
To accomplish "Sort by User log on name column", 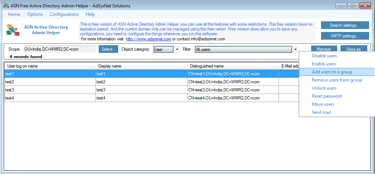I will coord(50,66).
